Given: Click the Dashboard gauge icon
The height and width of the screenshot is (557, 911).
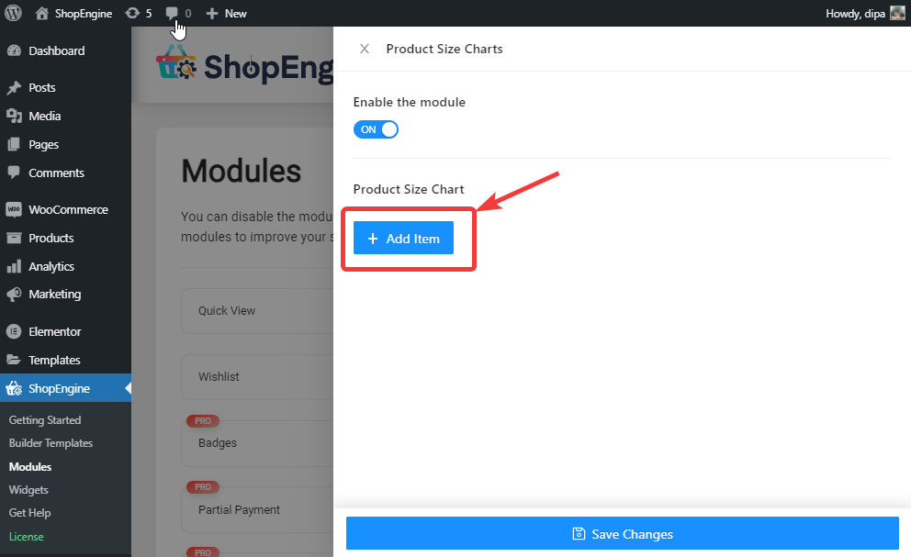Looking at the screenshot, I should [x=14, y=51].
